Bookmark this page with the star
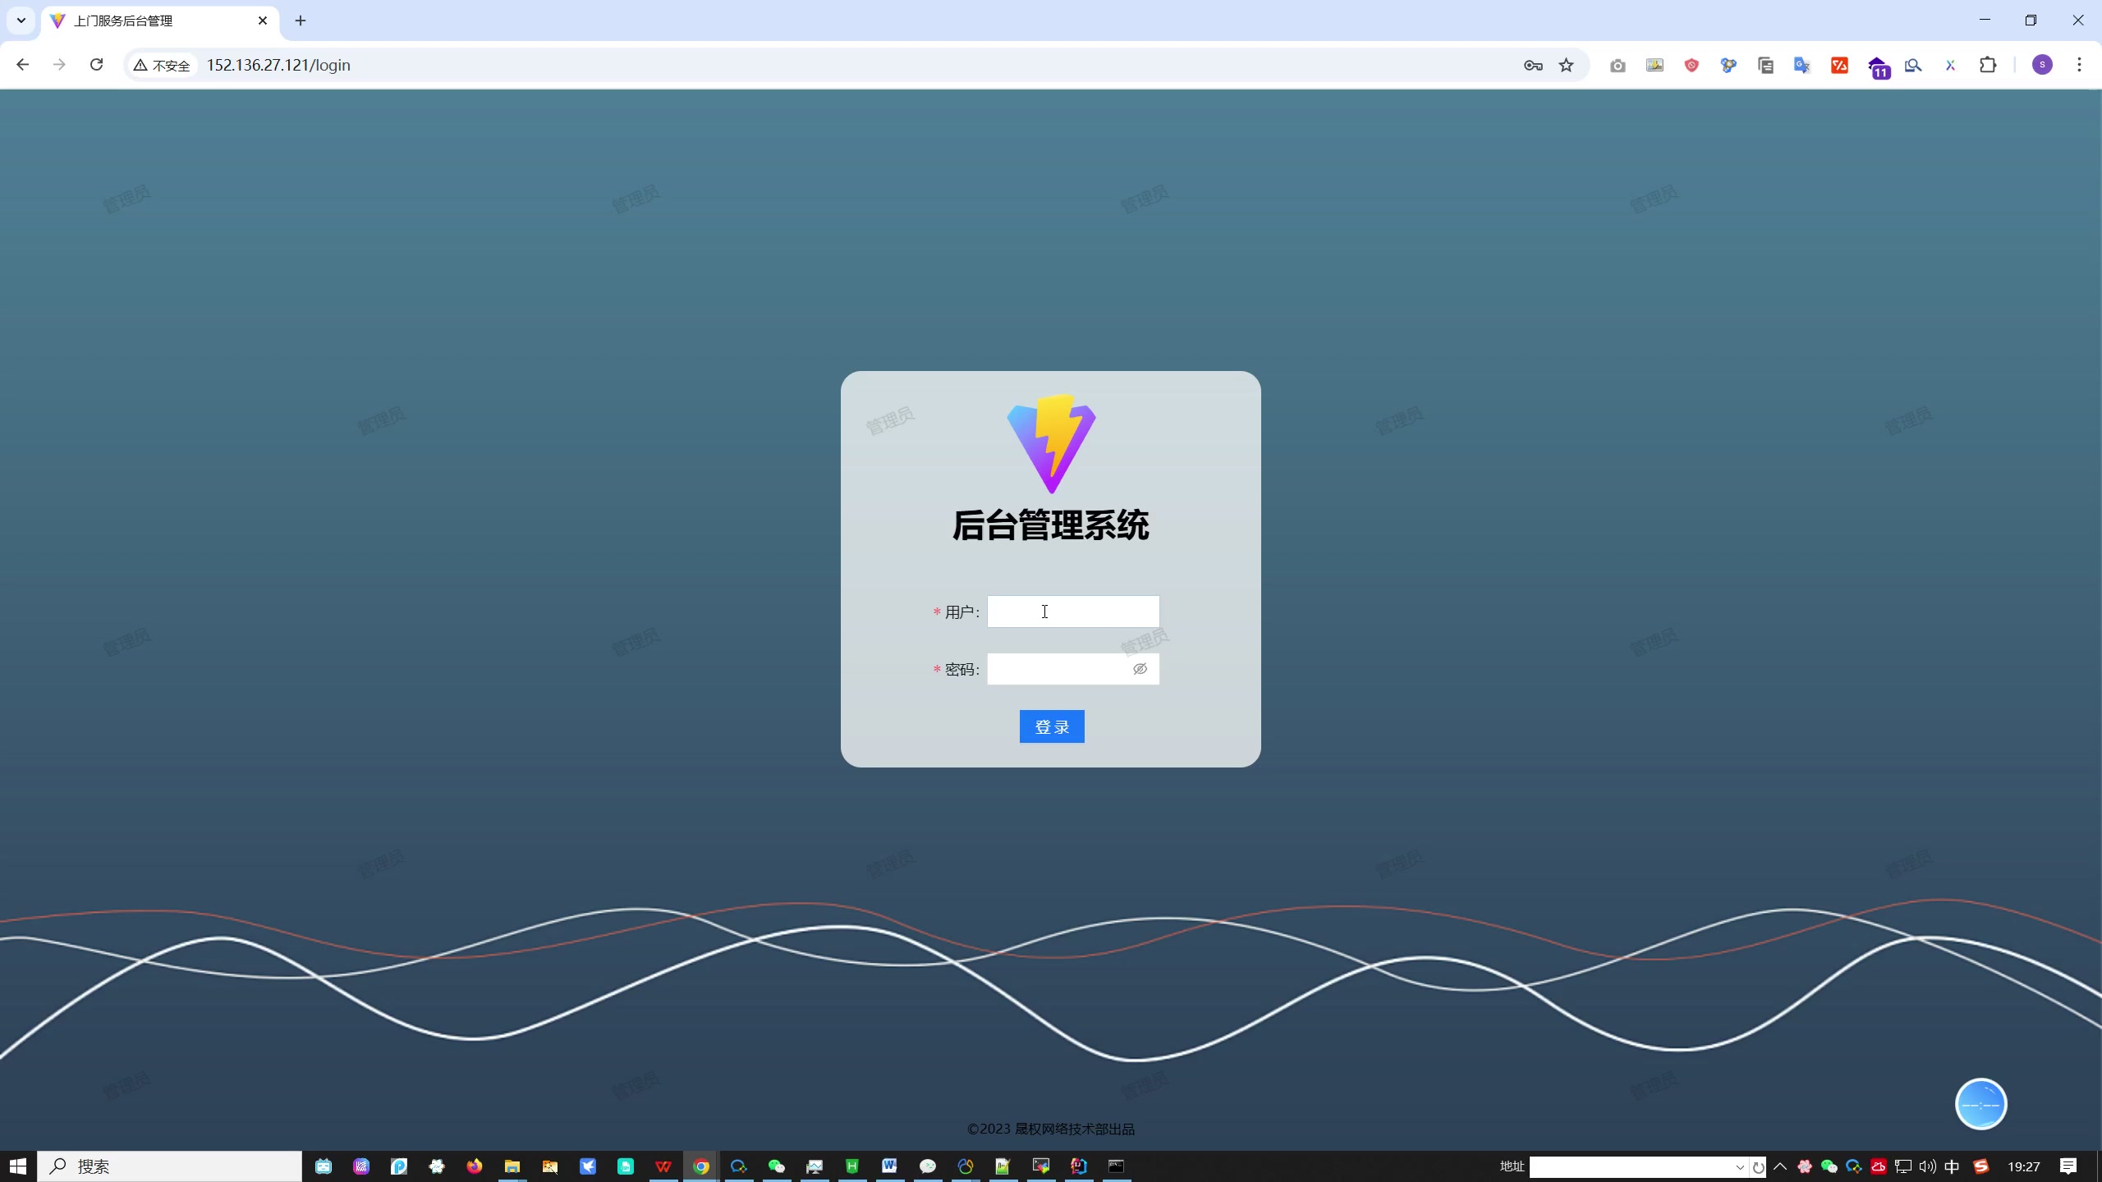This screenshot has width=2102, height=1182. [x=1567, y=65]
